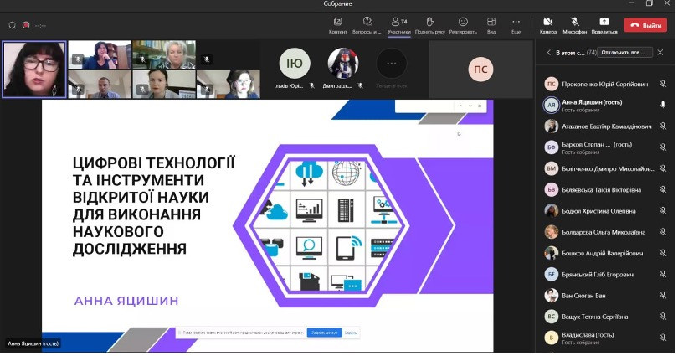Toggle mic icon for Атаханов Бахтіяр
Screen dimensions: 678x356
pyautogui.click(x=662, y=126)
